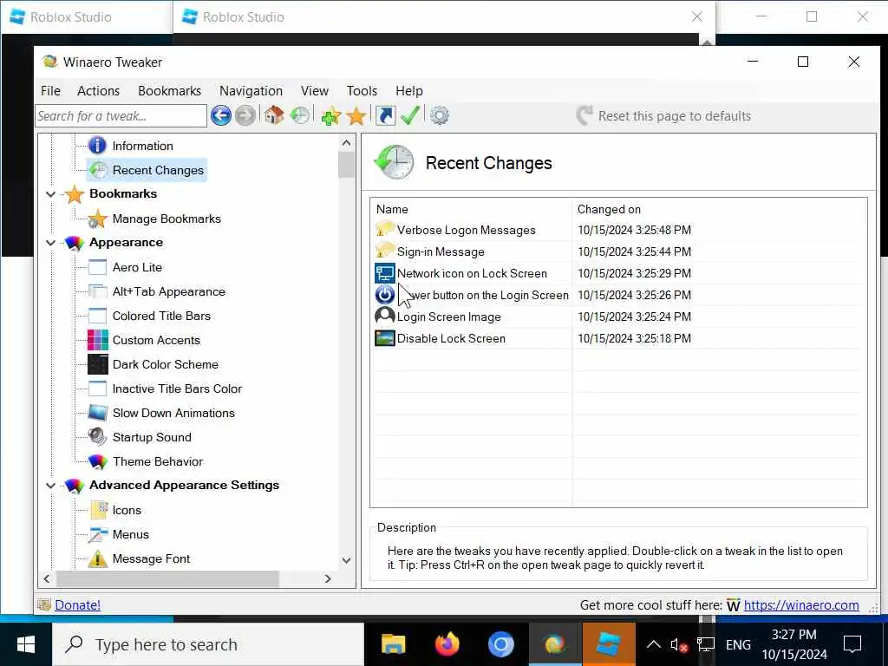Screen dimensions: 888x666
Task: Launch Firefox from the taskbar
Action: [447, 644]
